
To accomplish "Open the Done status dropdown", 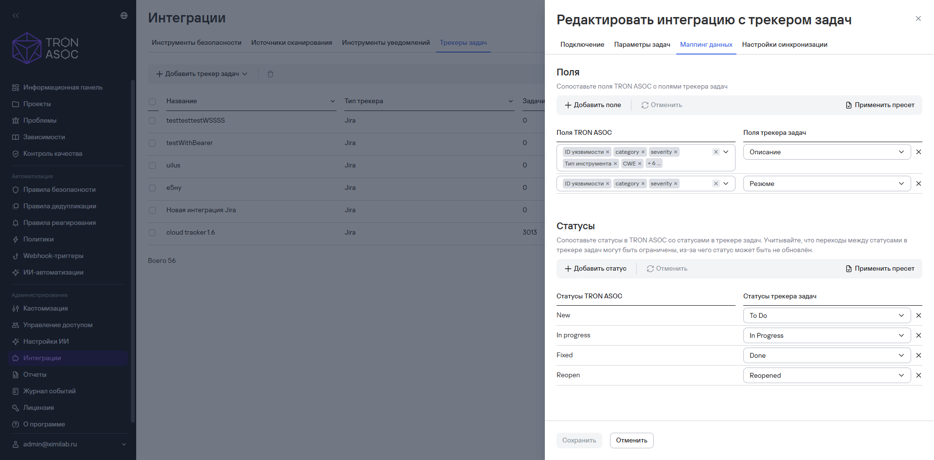I will pyautogui.click(x=826, y=355).
